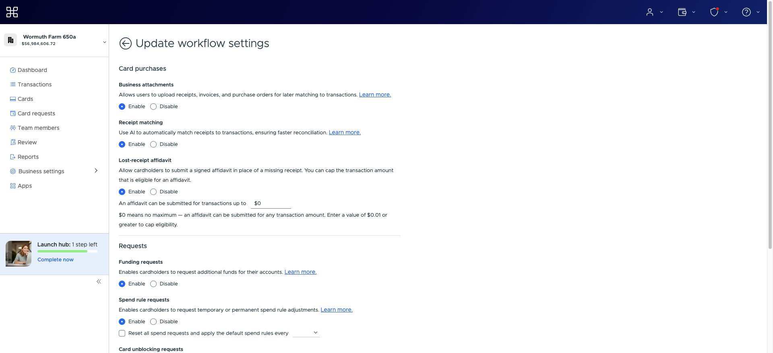Select Disable for Funding requests

(153, 284)
